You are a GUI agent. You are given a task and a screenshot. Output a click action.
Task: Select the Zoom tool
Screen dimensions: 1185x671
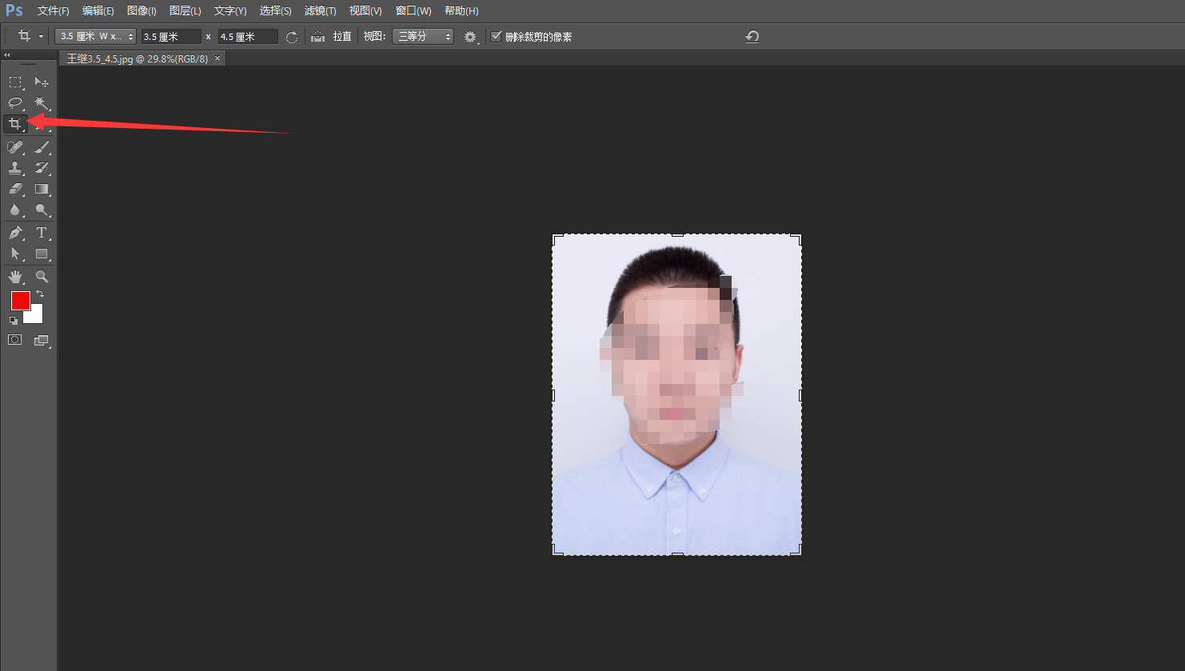pyautogui.click(x=42, y=277)
